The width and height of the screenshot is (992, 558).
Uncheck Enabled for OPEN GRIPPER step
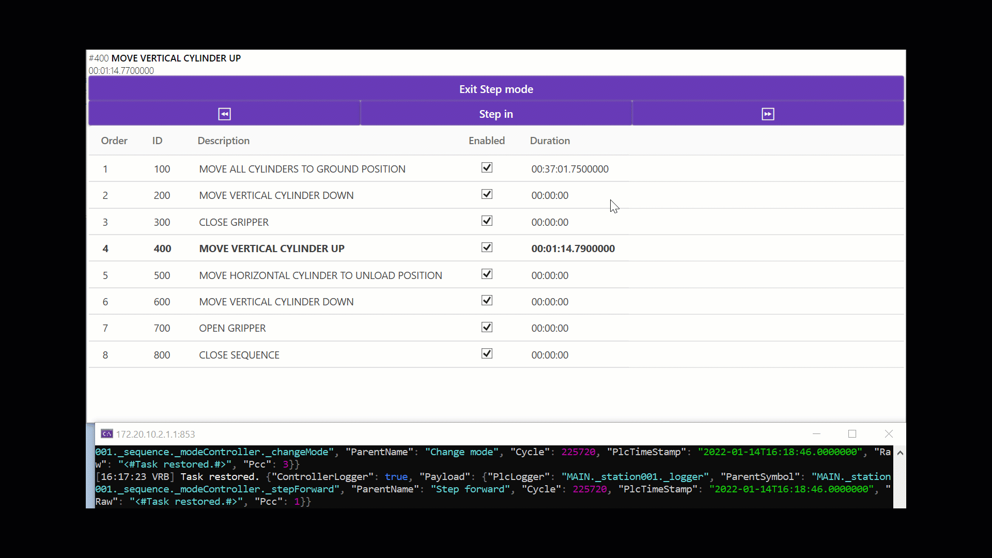pyautogui.click(x=487, y=327)
